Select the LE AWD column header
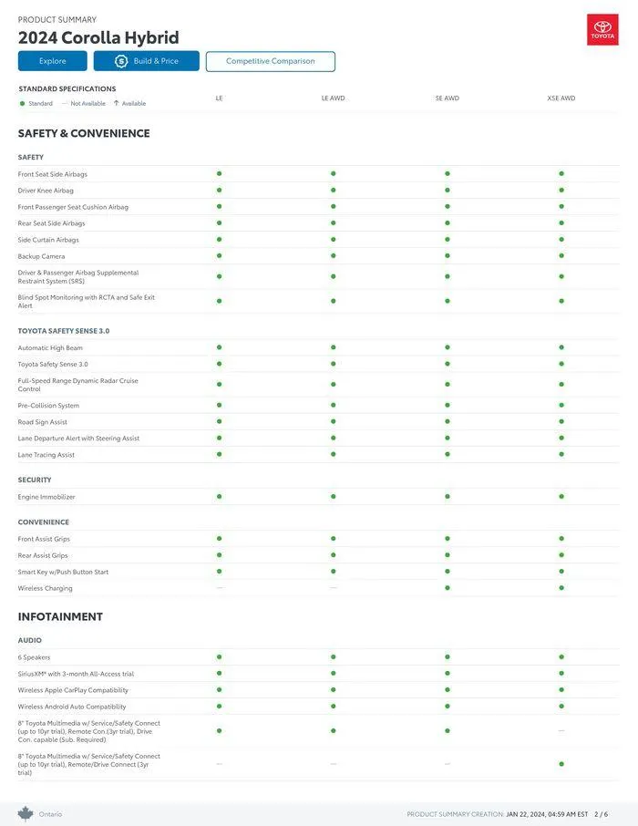The height and width of the screenshot is (826, 638). 334,98
